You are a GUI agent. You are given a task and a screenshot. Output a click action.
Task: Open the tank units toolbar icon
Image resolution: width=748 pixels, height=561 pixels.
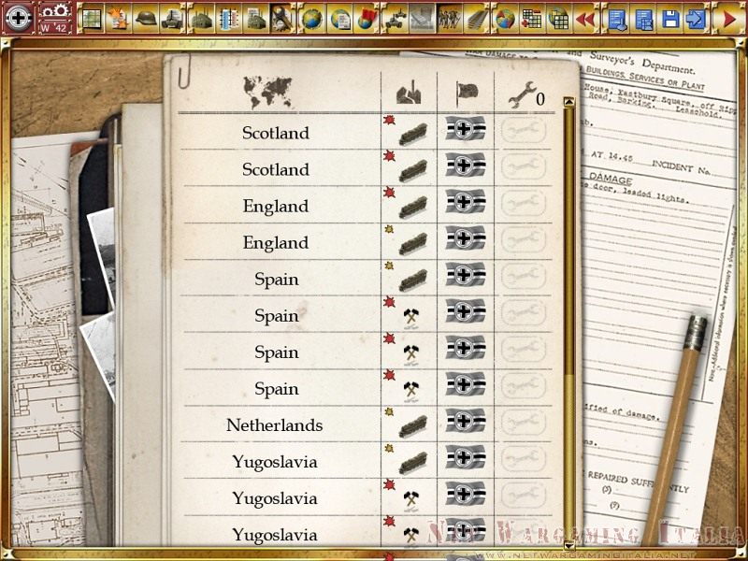[x=172, y=18]
